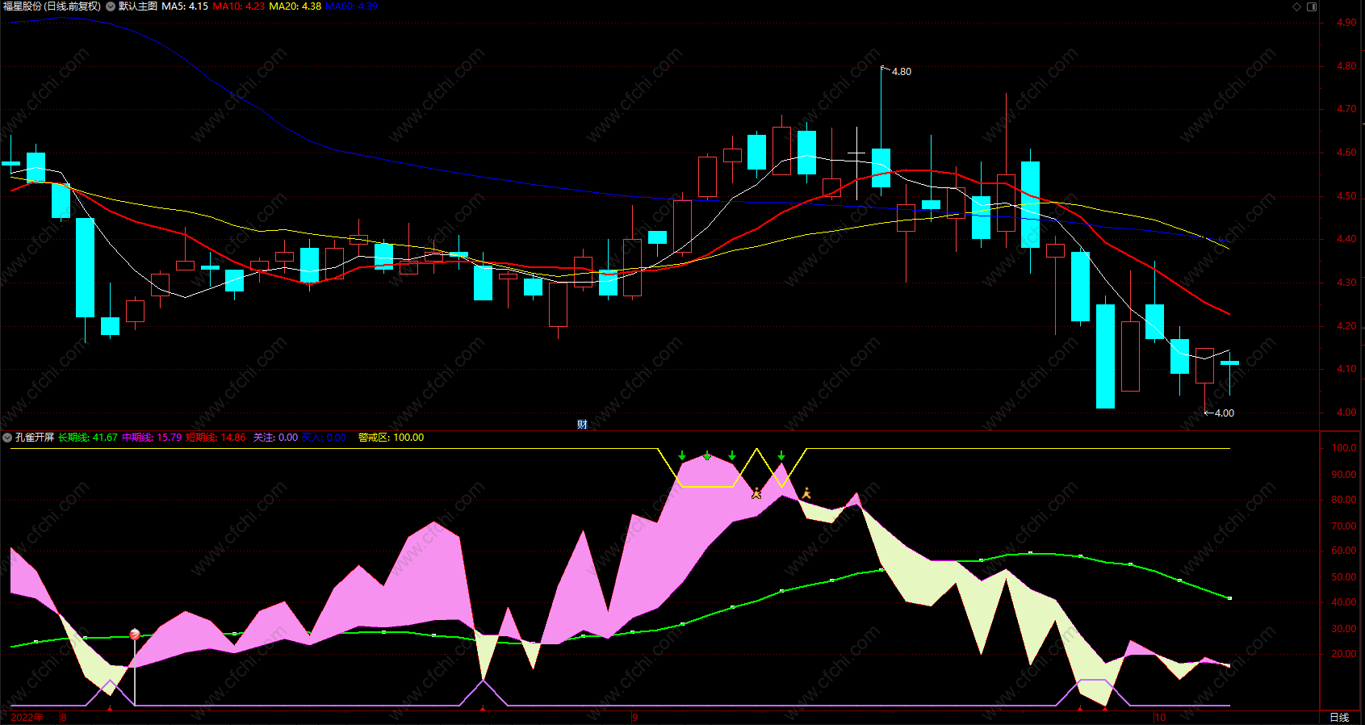Viewport: 1365px width, 725px height.
Task: Click the 财 financial marker below candles
Action: (582, 425)
